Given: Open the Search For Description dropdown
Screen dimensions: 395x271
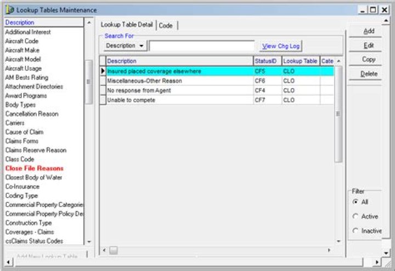Looking at the screenshot, I should (x=125, y=46).
